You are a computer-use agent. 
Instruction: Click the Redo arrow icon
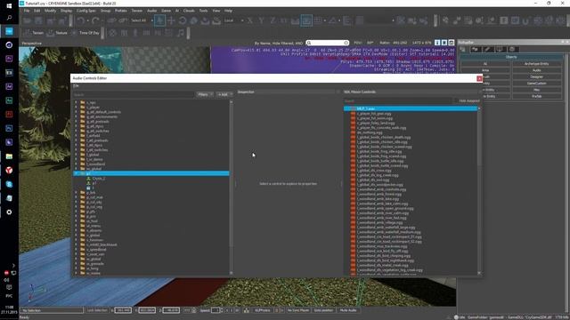point(95,20)
